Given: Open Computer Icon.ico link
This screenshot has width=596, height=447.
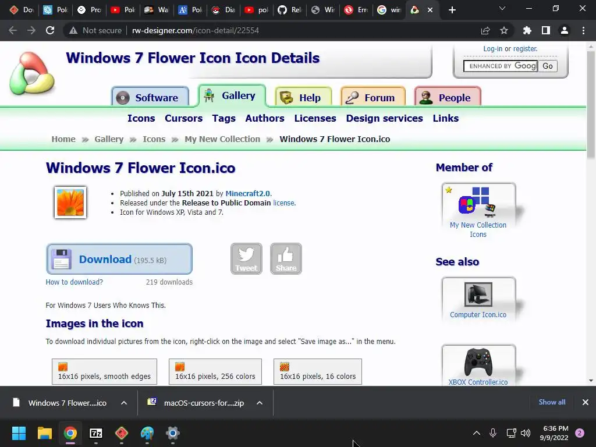Looking at the screenshot, I should (478, 315).
